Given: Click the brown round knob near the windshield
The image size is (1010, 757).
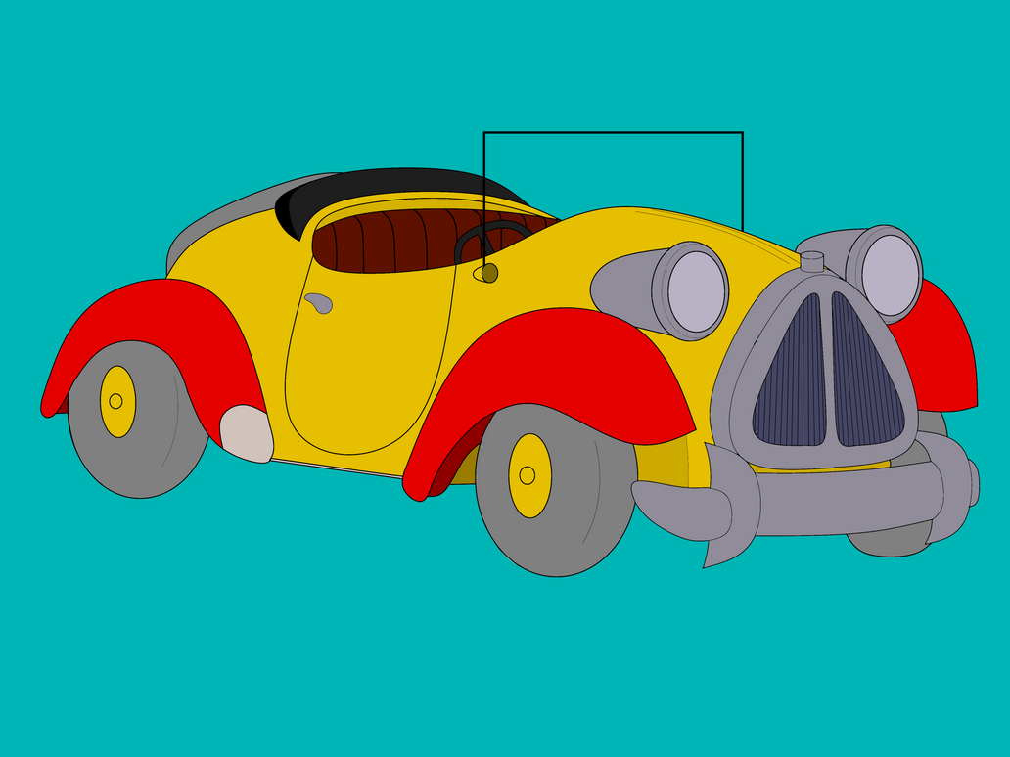Looking at the screenshot, I should (489, 273).
